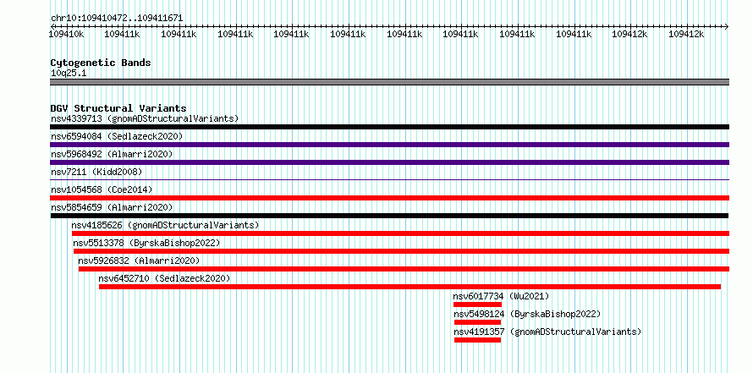Open the nsv1054568 (Coe2014) label
Image resolution: width=753 pixels, height=373 pixels.
[x=102, y=189]
